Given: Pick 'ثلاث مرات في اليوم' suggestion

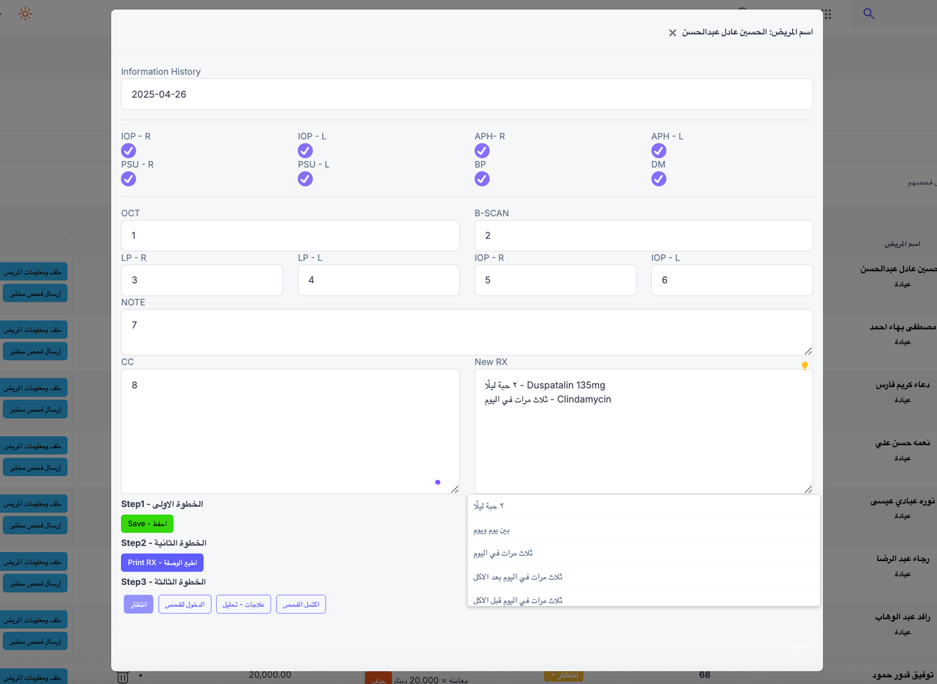Looking at the screenshot, I should tap(644, 553).
